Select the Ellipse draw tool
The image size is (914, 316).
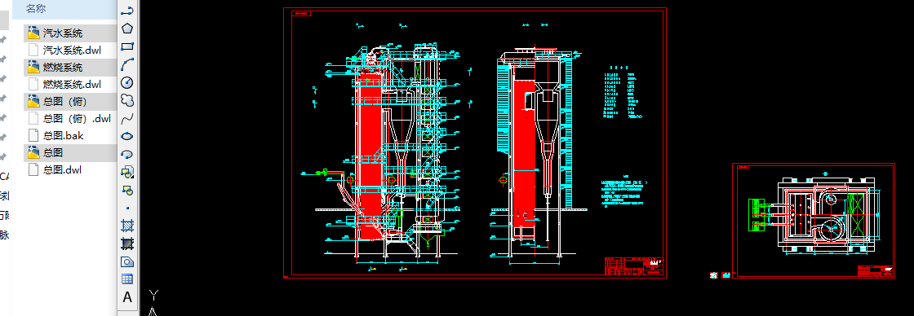(126, 136)
